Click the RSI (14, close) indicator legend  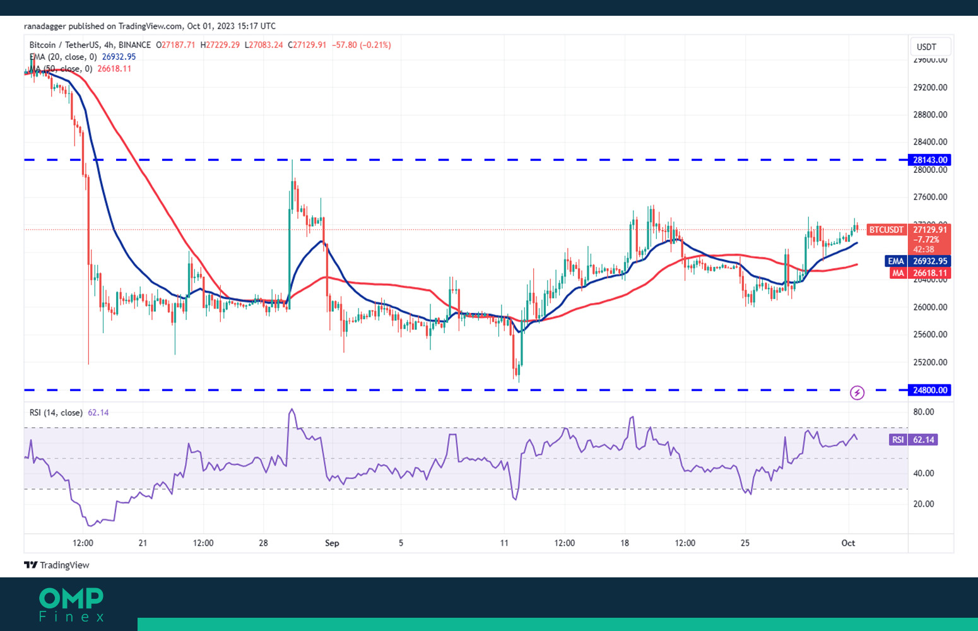point(56,413)
